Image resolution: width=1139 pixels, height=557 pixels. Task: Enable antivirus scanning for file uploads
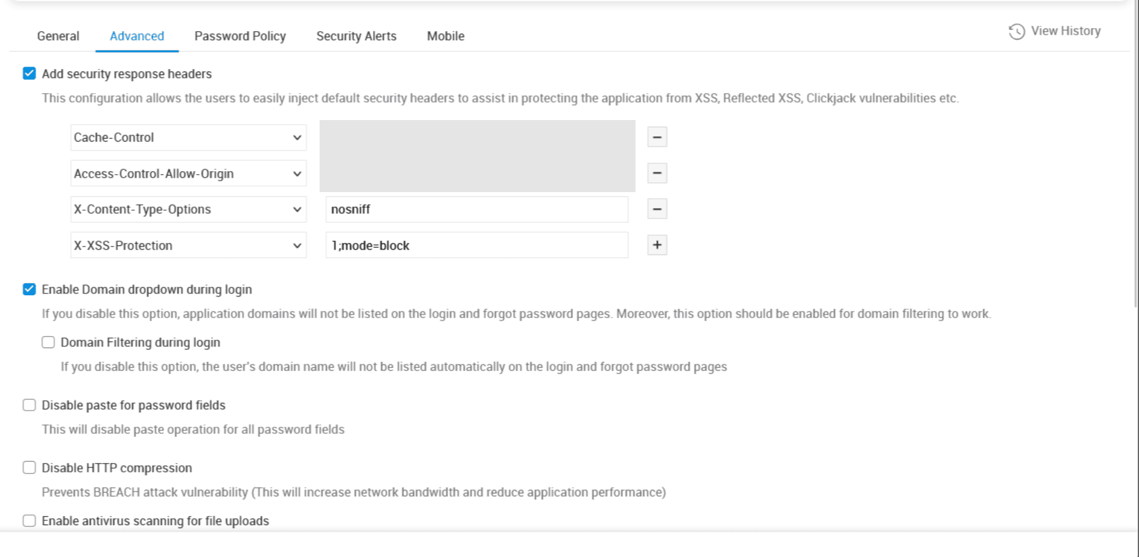(x=29, y=520)
